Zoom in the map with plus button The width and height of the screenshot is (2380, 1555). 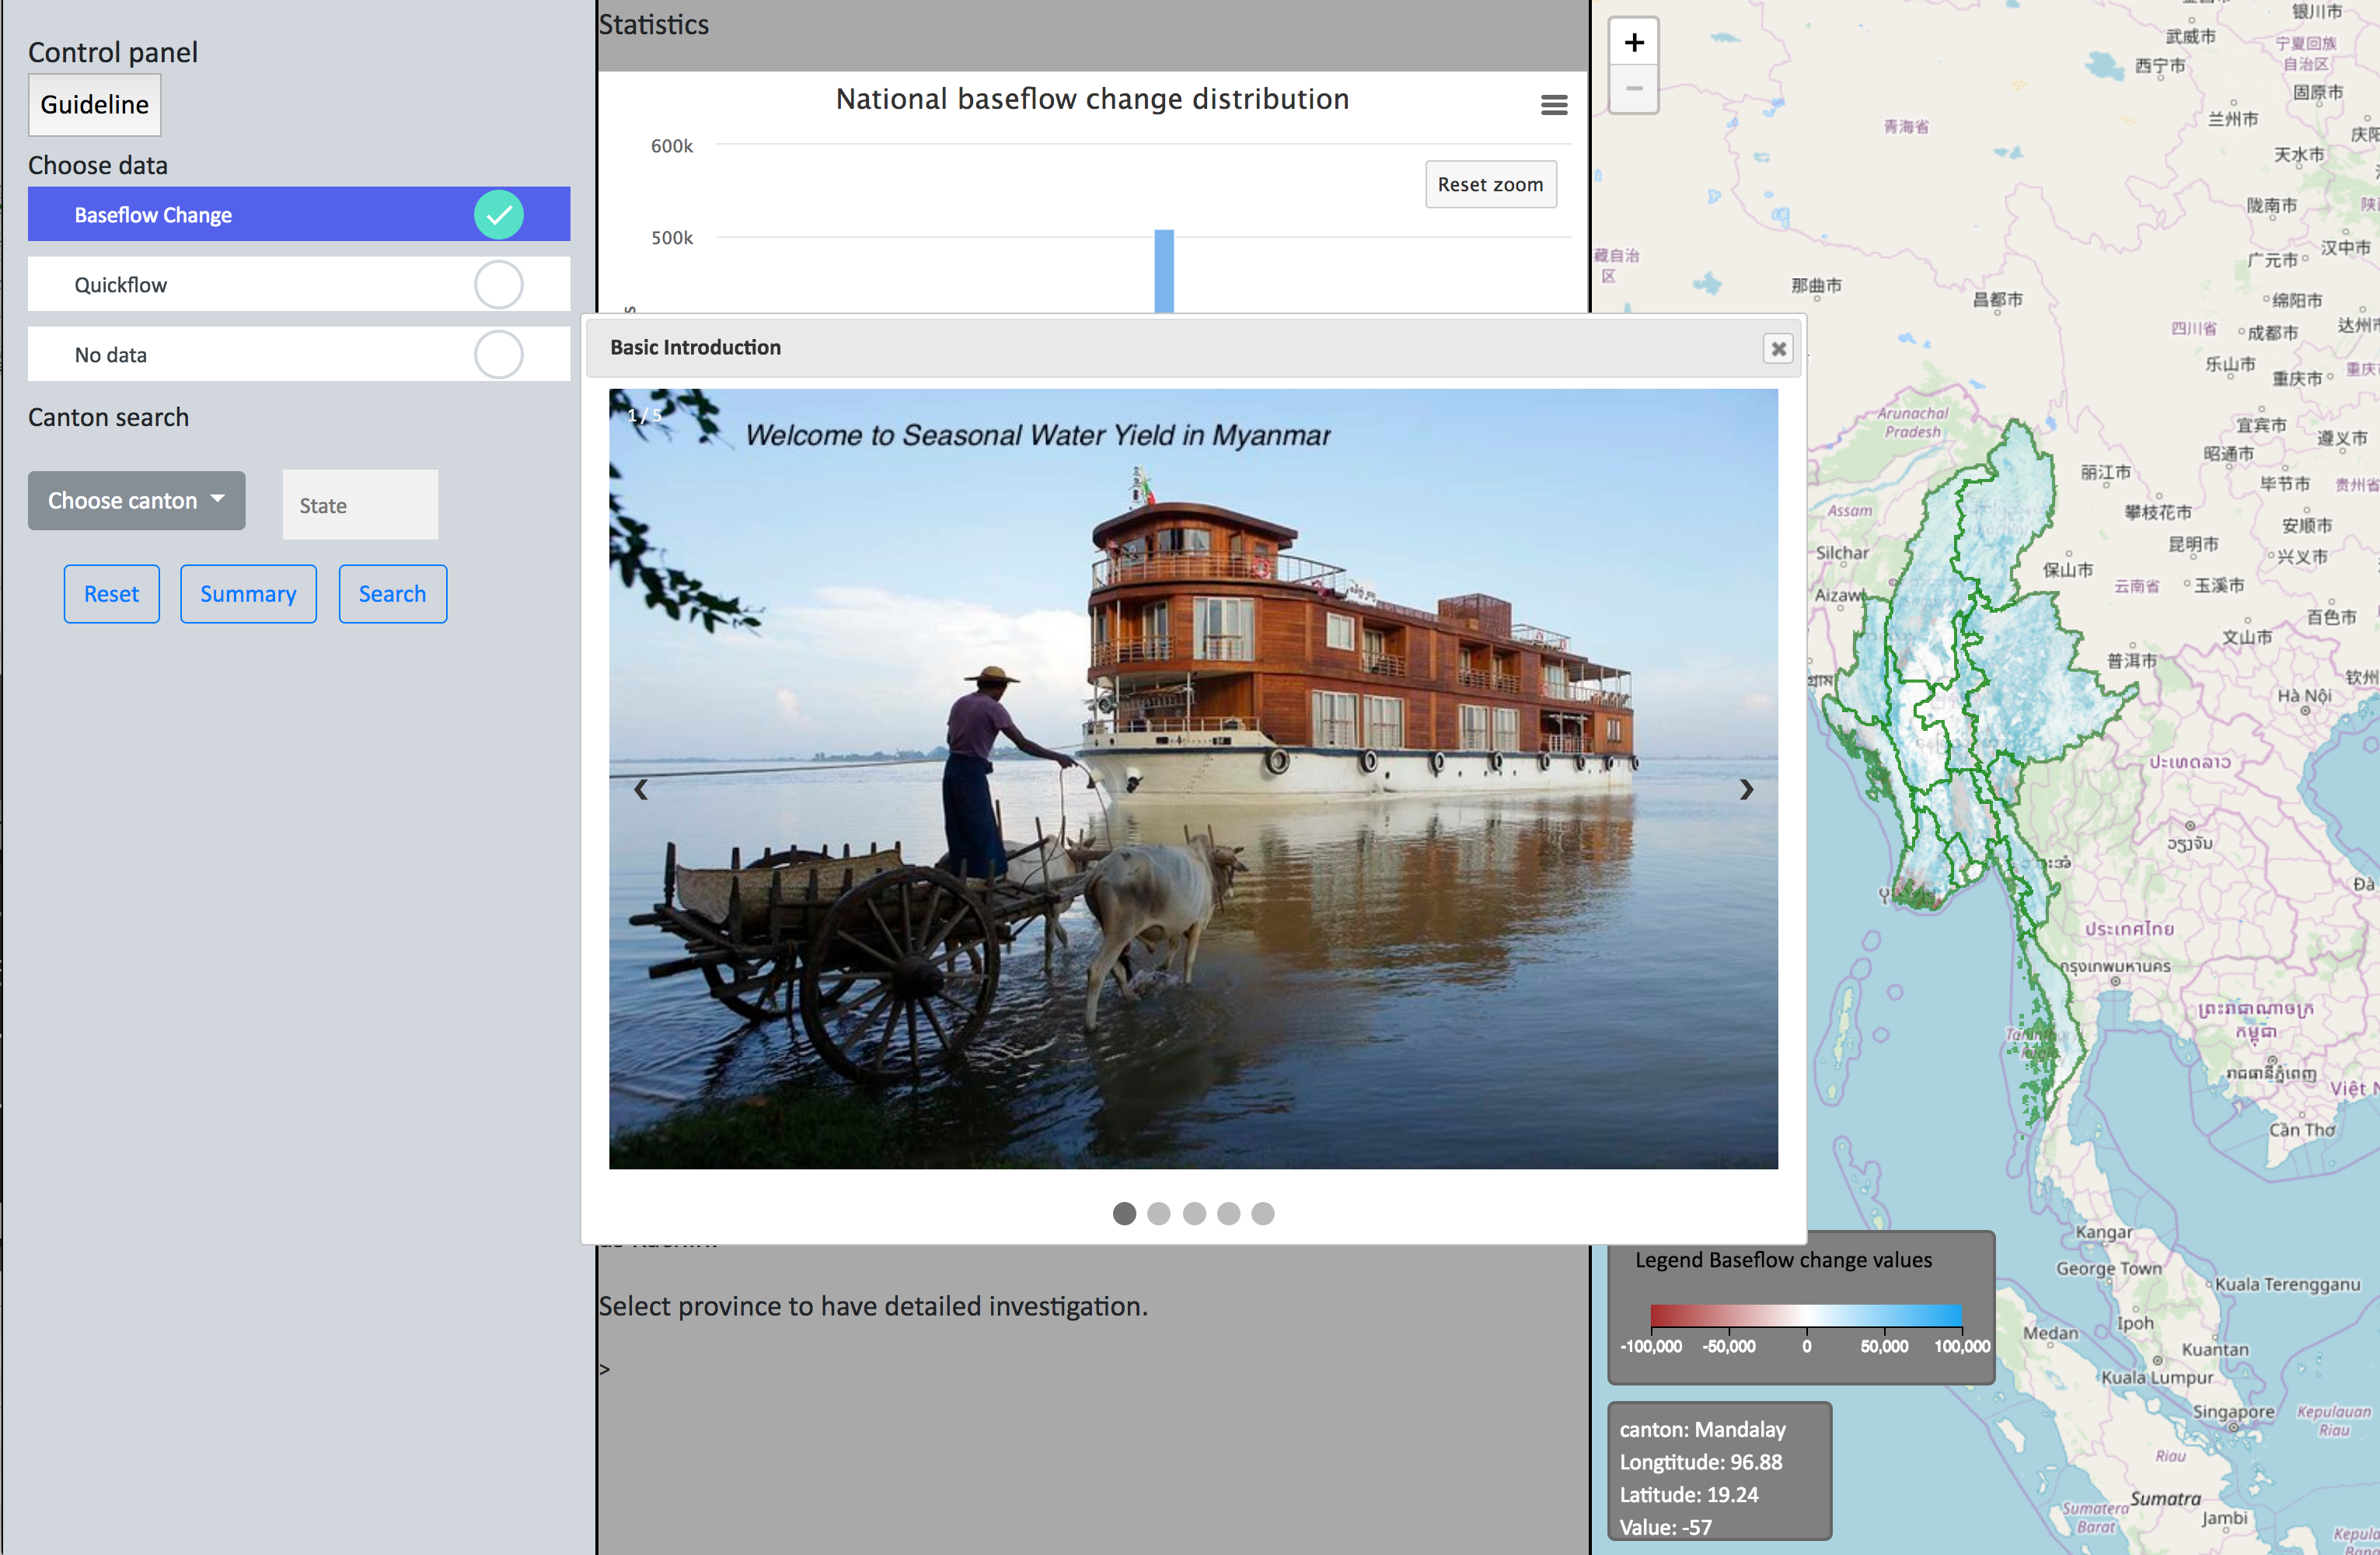coord(1633,43)
